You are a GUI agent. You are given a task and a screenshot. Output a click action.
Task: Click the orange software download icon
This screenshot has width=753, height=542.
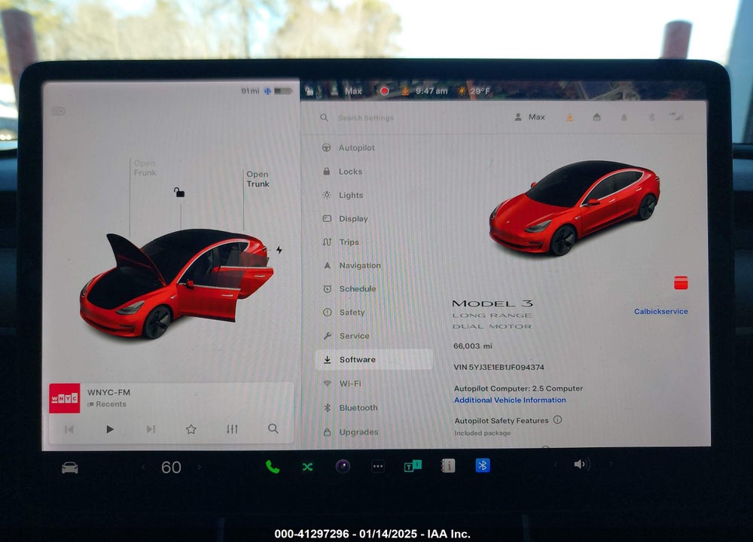click(x=569, y=117)
